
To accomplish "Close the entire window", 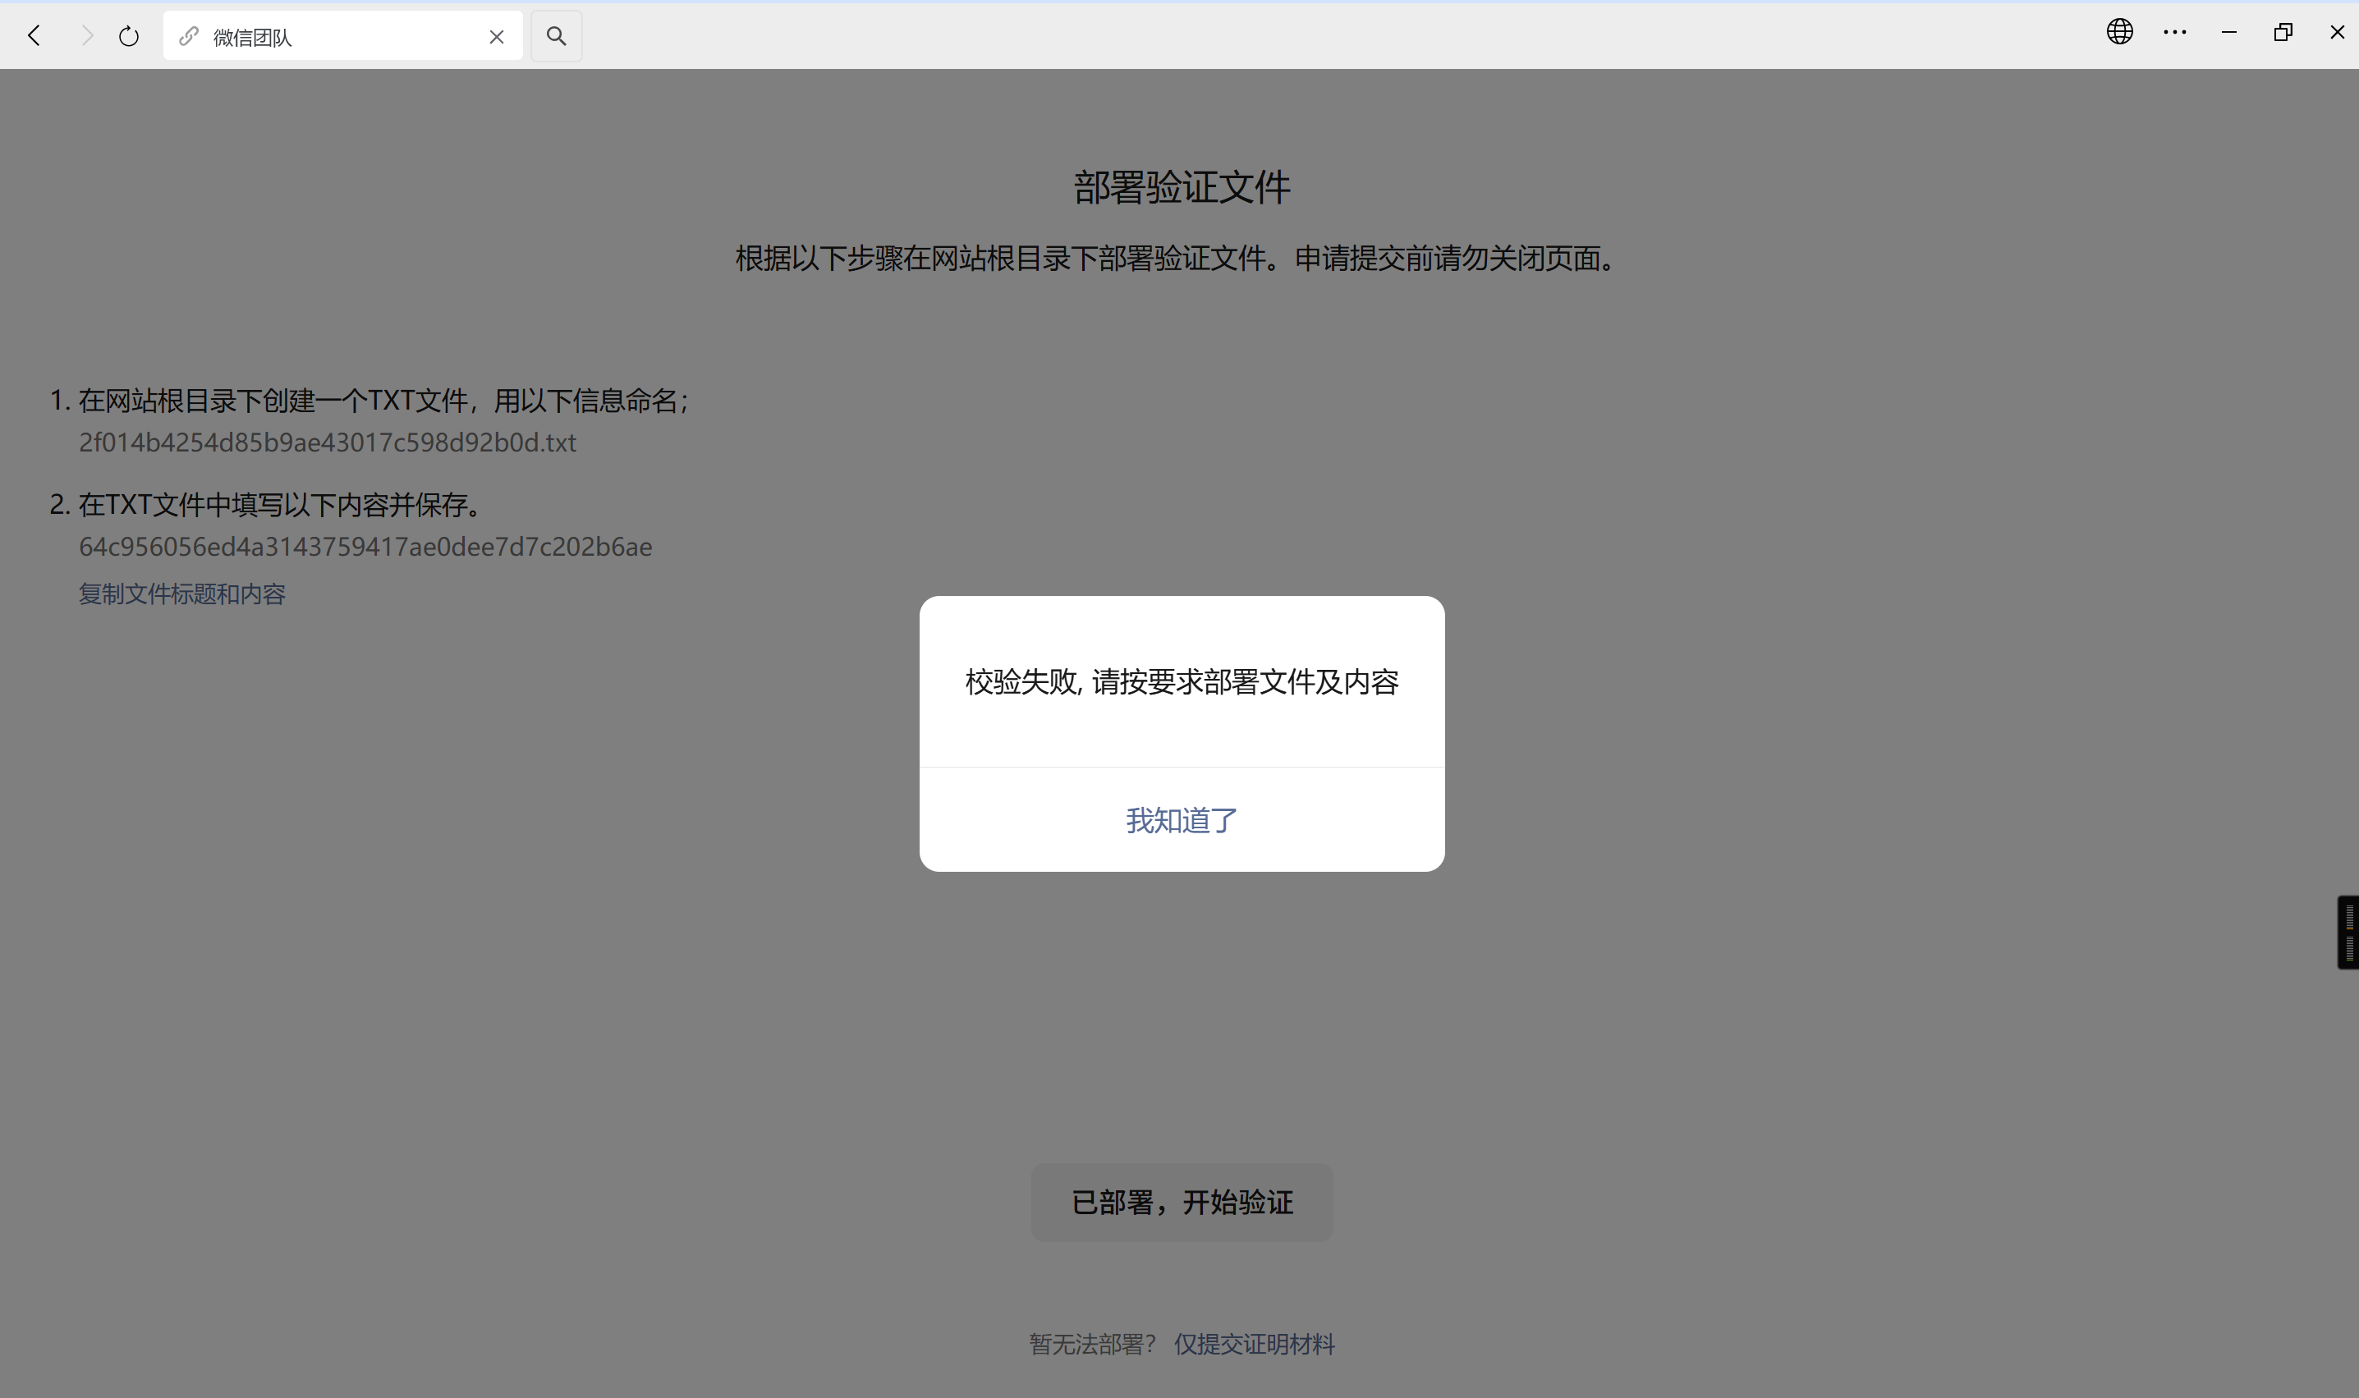I will pos(2336,32).
